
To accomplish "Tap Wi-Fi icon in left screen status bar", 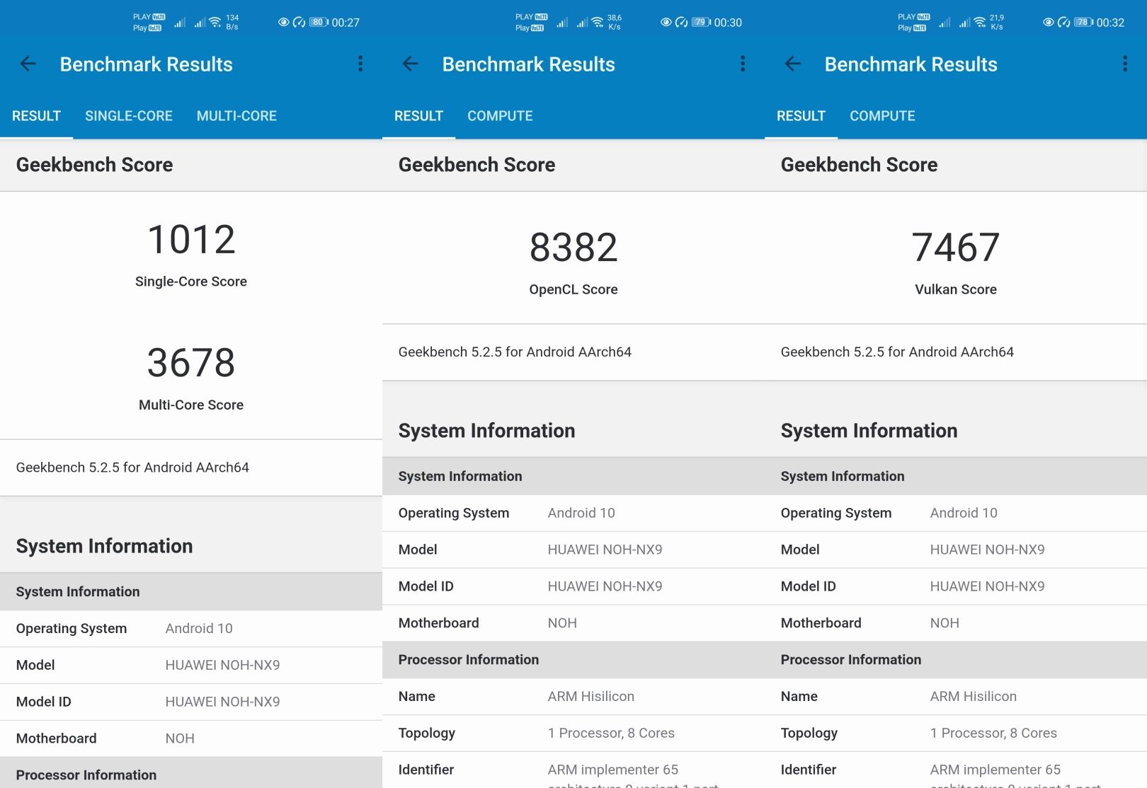I will [215, 22].
